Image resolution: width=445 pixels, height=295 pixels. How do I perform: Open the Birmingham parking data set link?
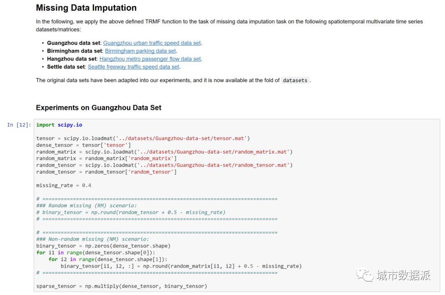pyautogui.click(x=140, y=51)
